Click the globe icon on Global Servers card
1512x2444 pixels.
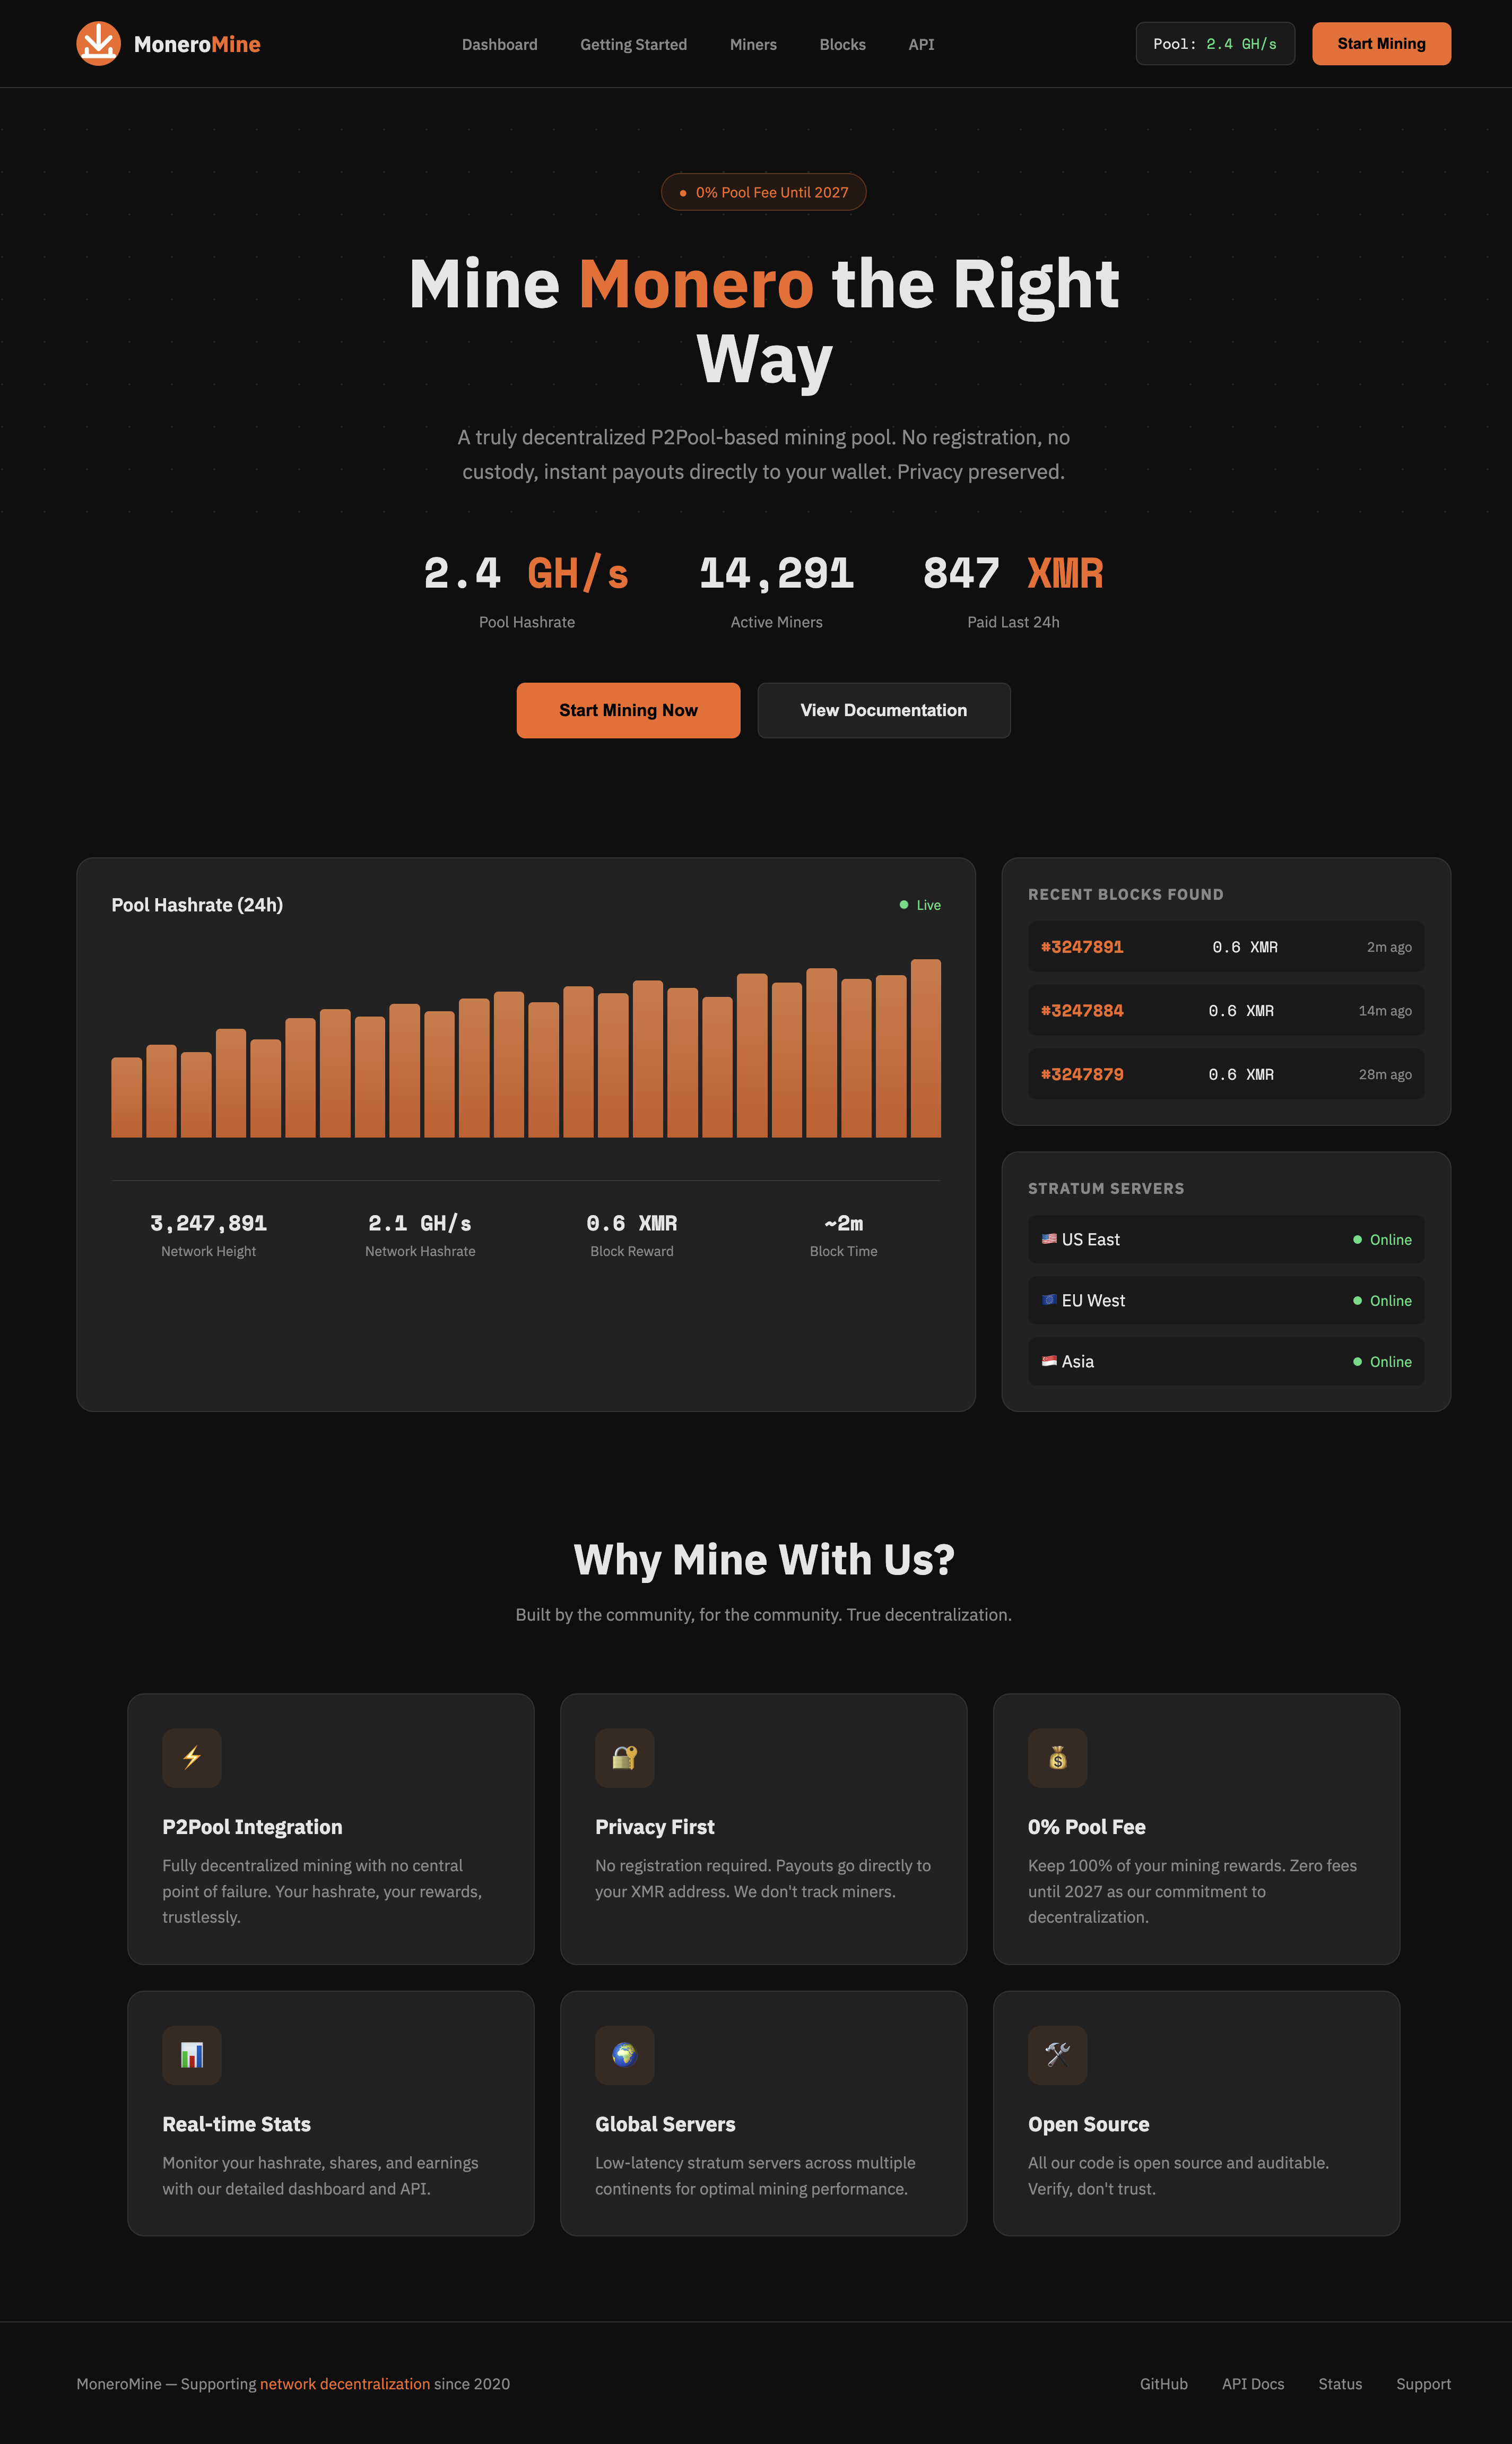[624, 2055]
